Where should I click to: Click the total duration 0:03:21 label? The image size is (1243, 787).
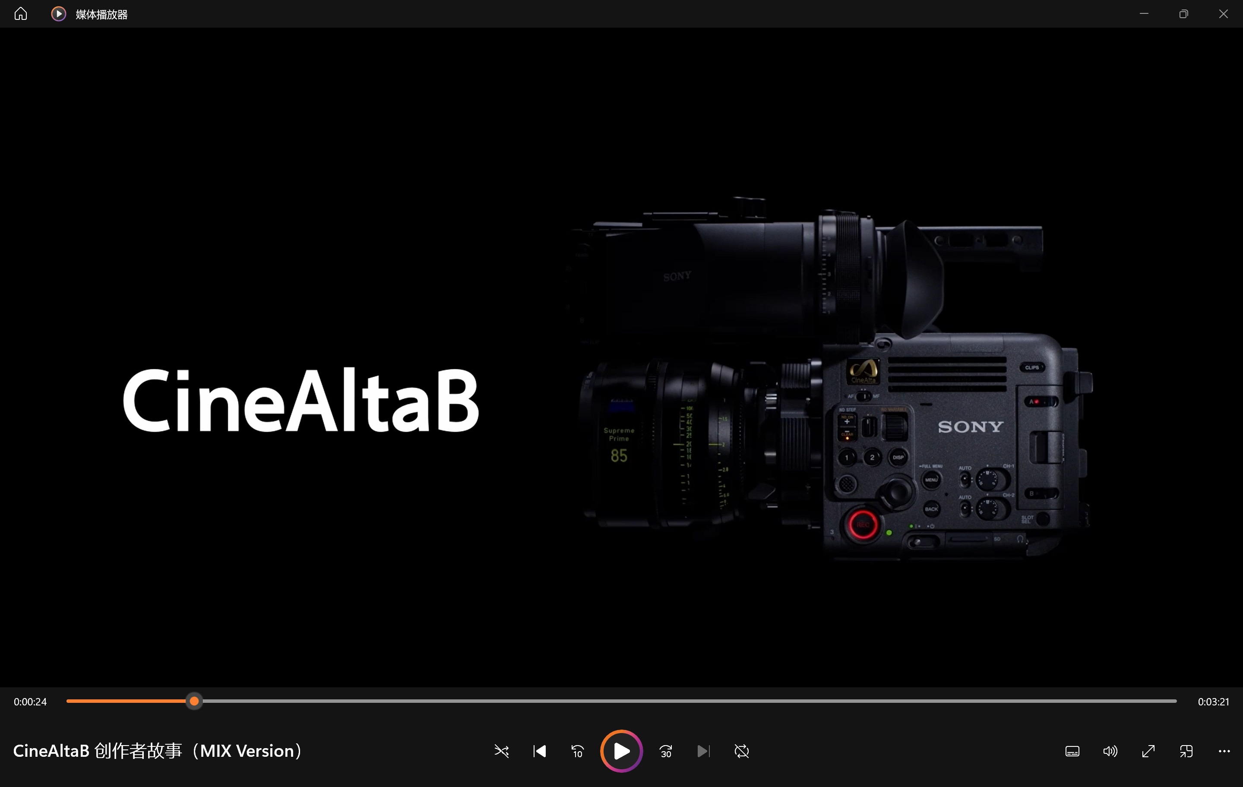pos(1213,702)
